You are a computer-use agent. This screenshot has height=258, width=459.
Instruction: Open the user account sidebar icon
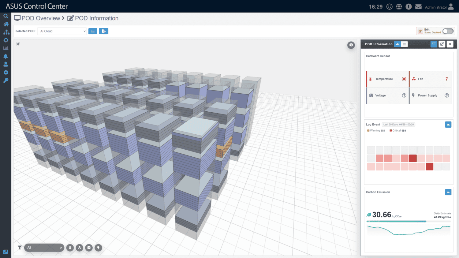pyautogui.click(x=6, y=64)
